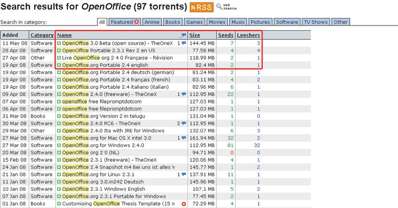Click download icon for Live OpenOffice org Française
The image size is (398, 208).
click(x=59, y=58)
